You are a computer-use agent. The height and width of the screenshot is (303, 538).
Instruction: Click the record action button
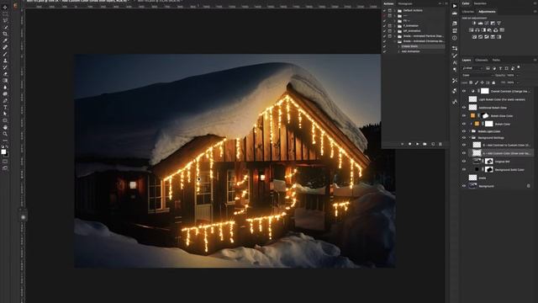tap(409, 144)
